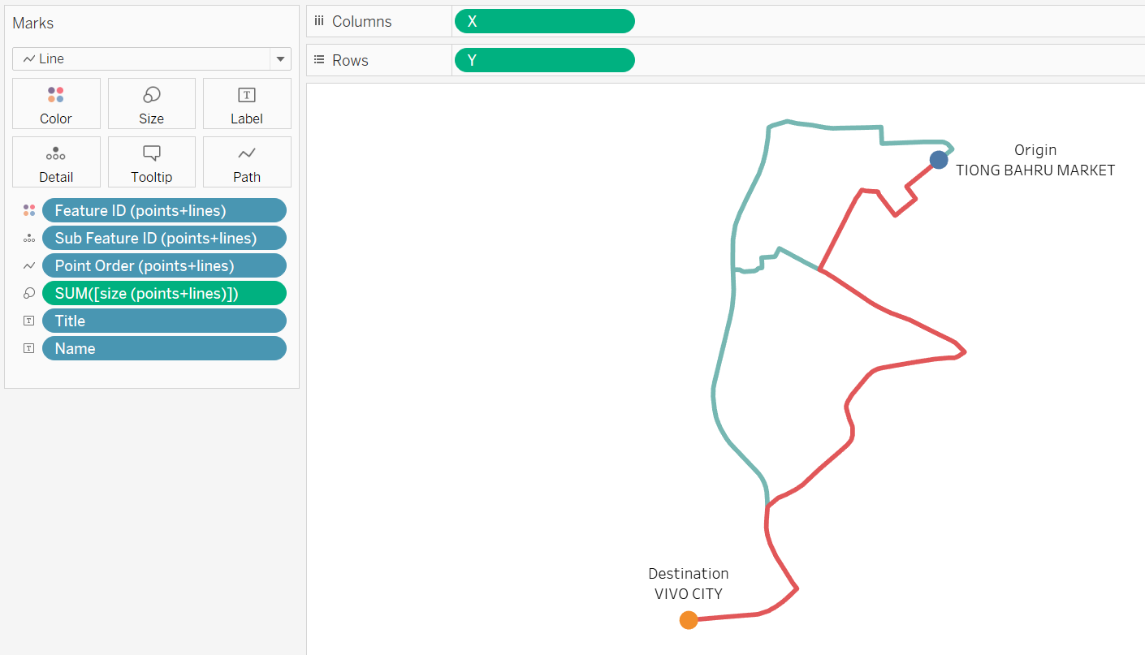Click the label icon beside Title pill
Image resolution: width=1145 pixels, height=655 pixels.
[29, 321]
